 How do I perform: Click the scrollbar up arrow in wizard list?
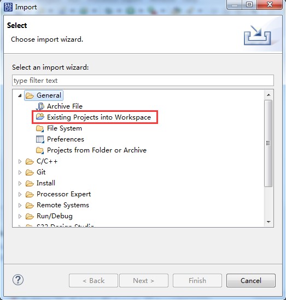[x=269, y=95]
